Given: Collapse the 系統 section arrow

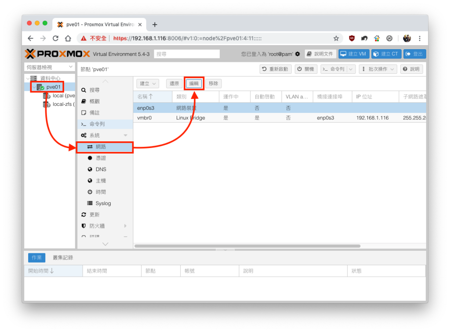Looking at the screenshot, I should coord(125,135).
